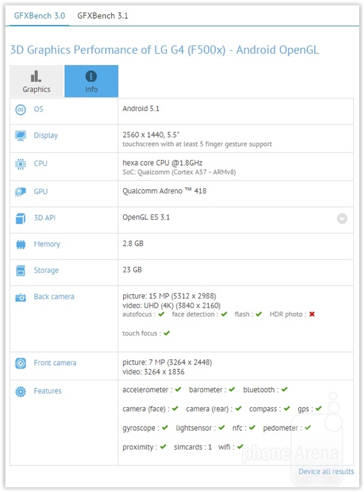
Task: Click the green check next to touch focus
Action: click(x=167, y=333)
